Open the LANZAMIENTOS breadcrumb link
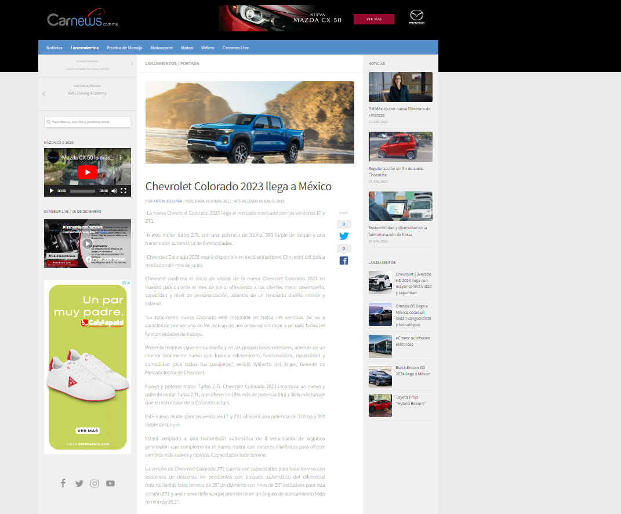Screen dimensions: 621x514 coord(161,63)
